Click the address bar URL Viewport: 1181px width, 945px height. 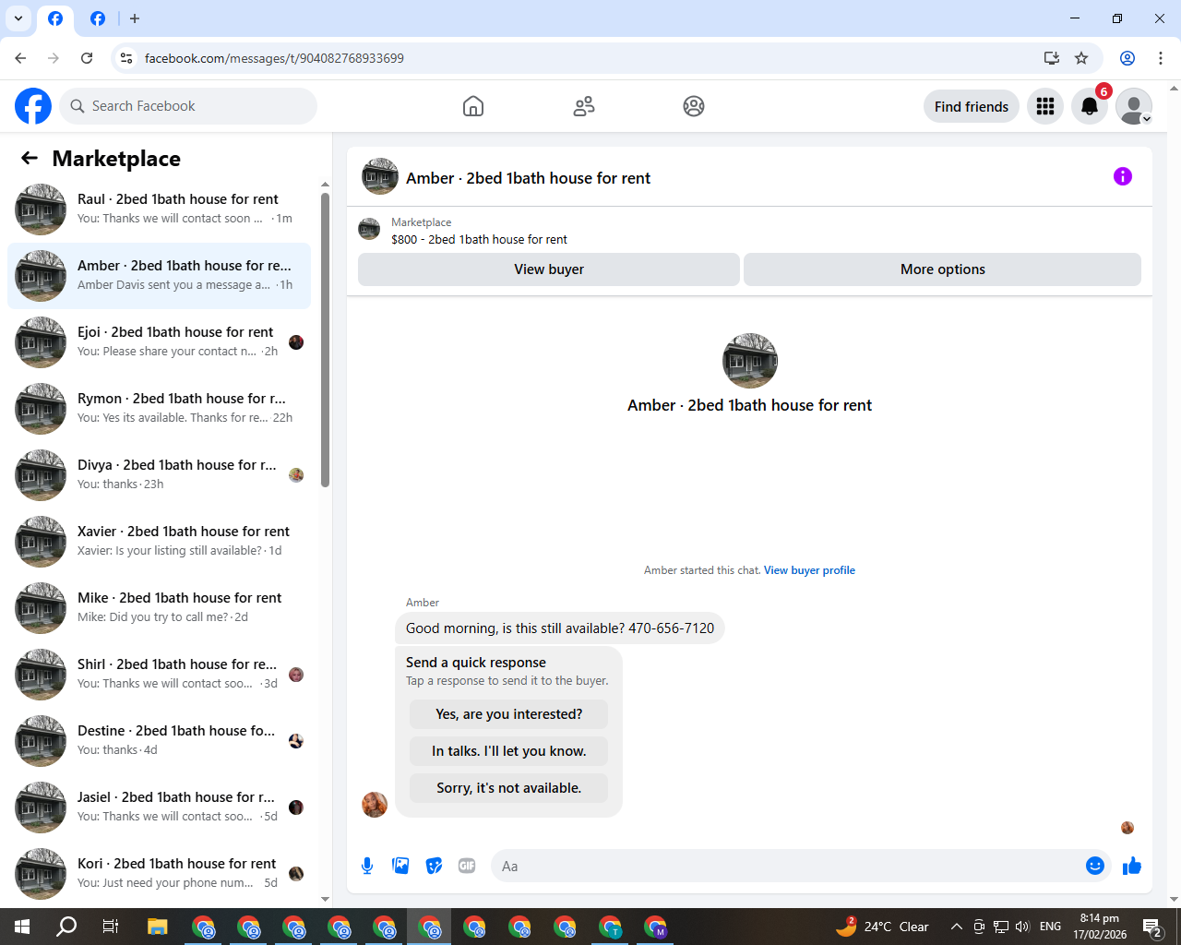274,58
